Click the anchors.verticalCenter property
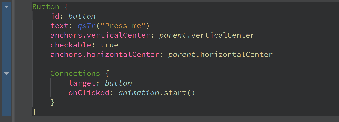Image resolution: width=339 pixels, height=122 pixels. tap(100, 35)
